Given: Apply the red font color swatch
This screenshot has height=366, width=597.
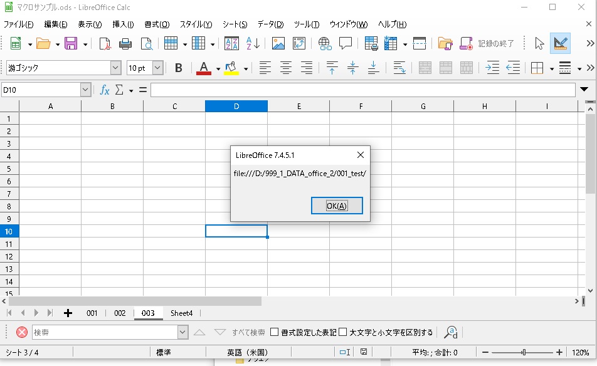Looking at the screenshot, I should click(x=204, y=68).
